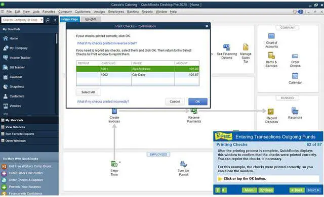Click the Next button in tutorial panel
The image size is (324, 197).
coord(313,190)
